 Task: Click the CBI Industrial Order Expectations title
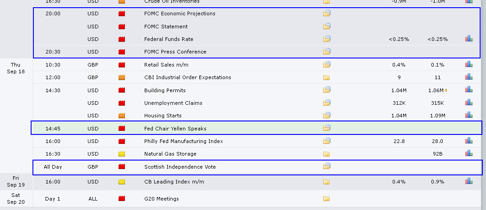click(188, 77)
